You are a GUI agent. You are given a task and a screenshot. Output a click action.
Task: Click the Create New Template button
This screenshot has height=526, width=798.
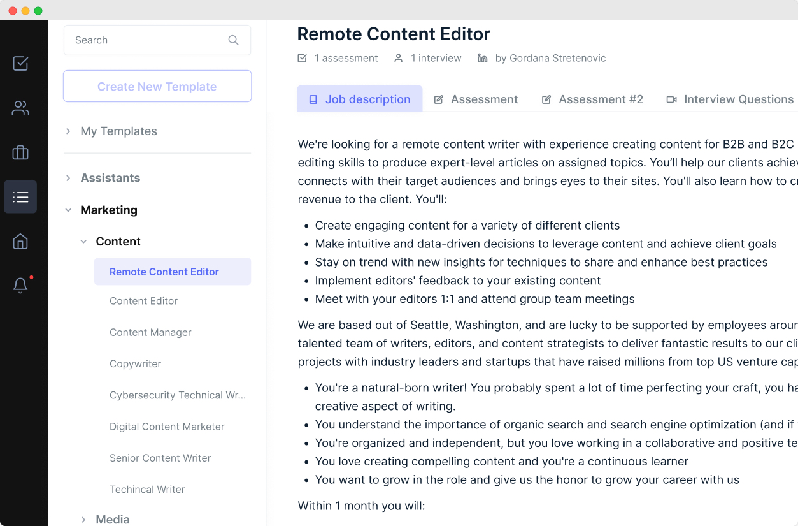(x=157, y=87)
